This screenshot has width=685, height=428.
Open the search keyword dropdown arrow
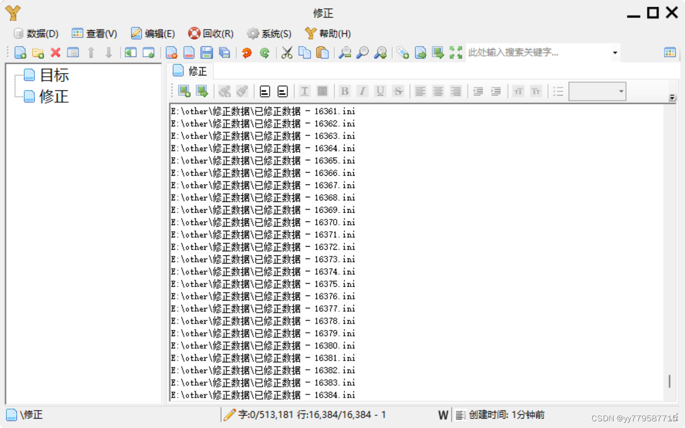coord(615,53)
